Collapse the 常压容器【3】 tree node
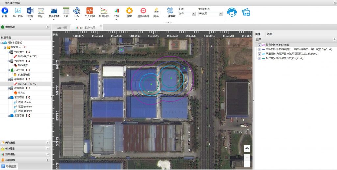 pos(9,97)
